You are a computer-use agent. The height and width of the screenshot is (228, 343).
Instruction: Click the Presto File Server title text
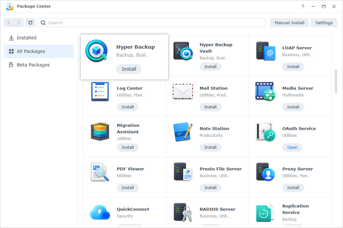click(221, 169)
